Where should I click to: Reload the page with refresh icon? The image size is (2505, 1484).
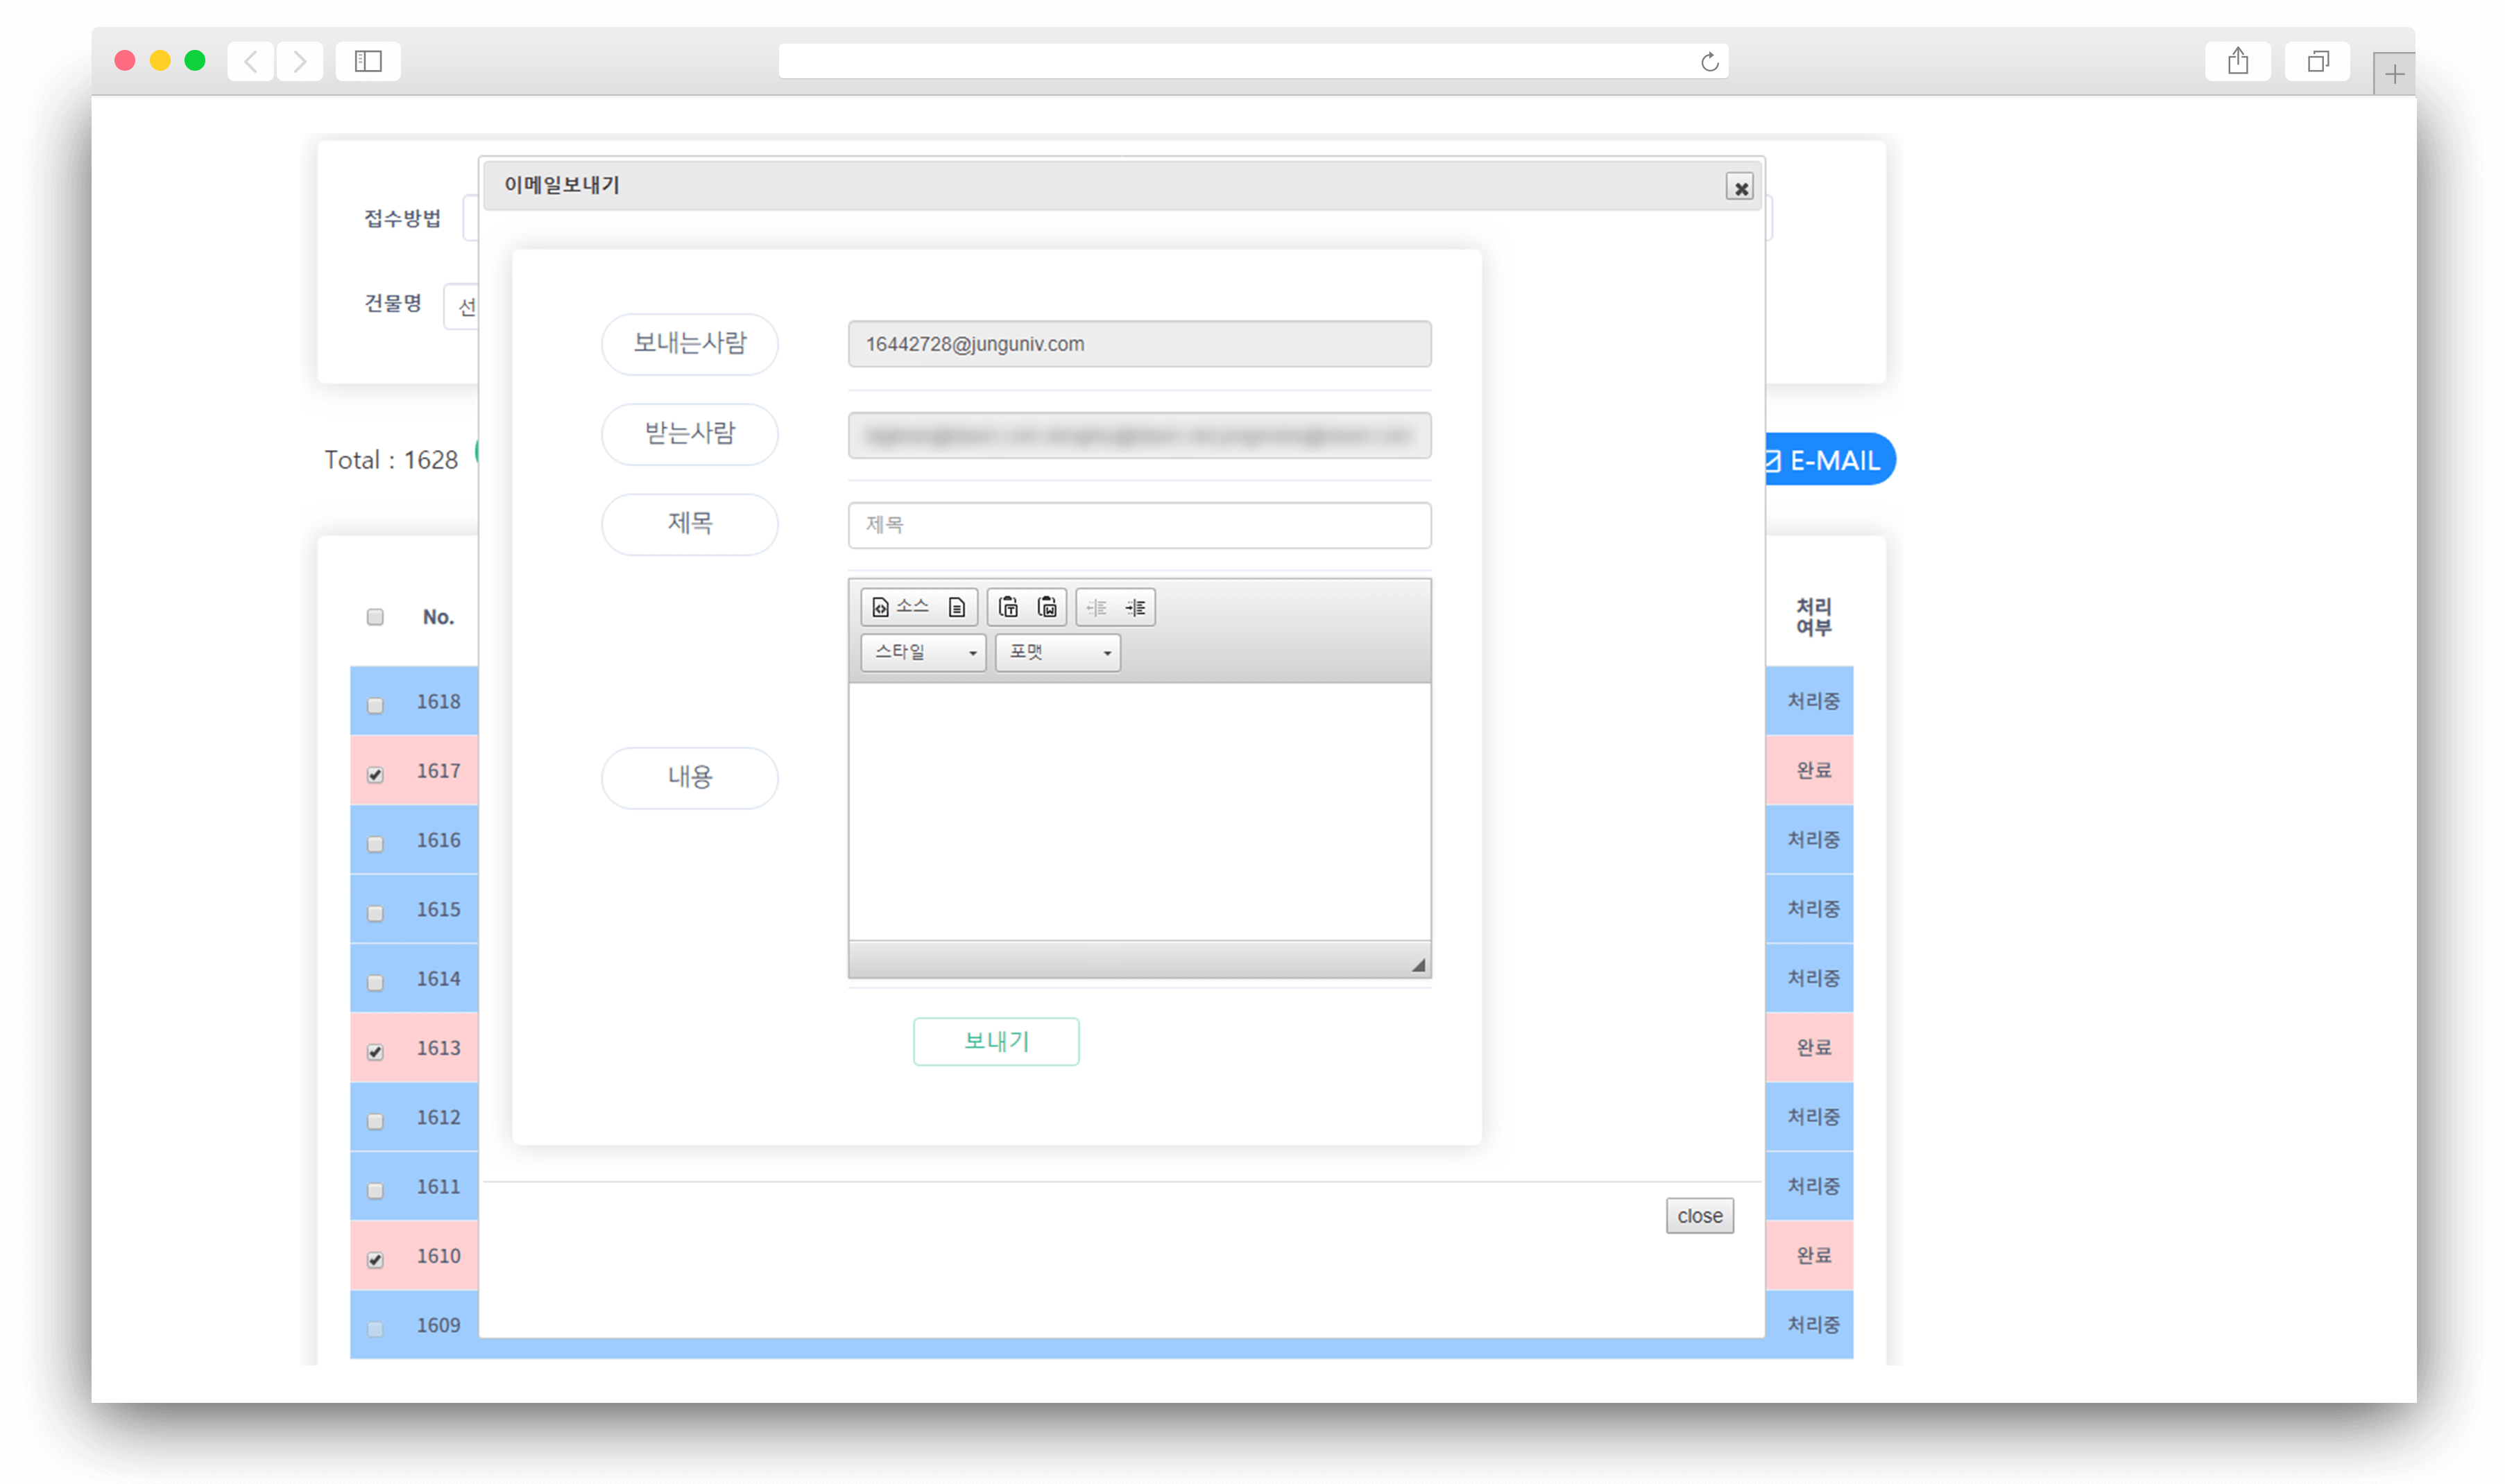click(1710, 62)
